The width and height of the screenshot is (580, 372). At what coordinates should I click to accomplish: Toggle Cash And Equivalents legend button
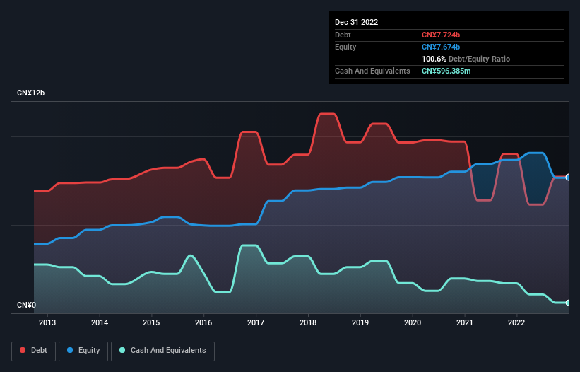pos(162,351)
